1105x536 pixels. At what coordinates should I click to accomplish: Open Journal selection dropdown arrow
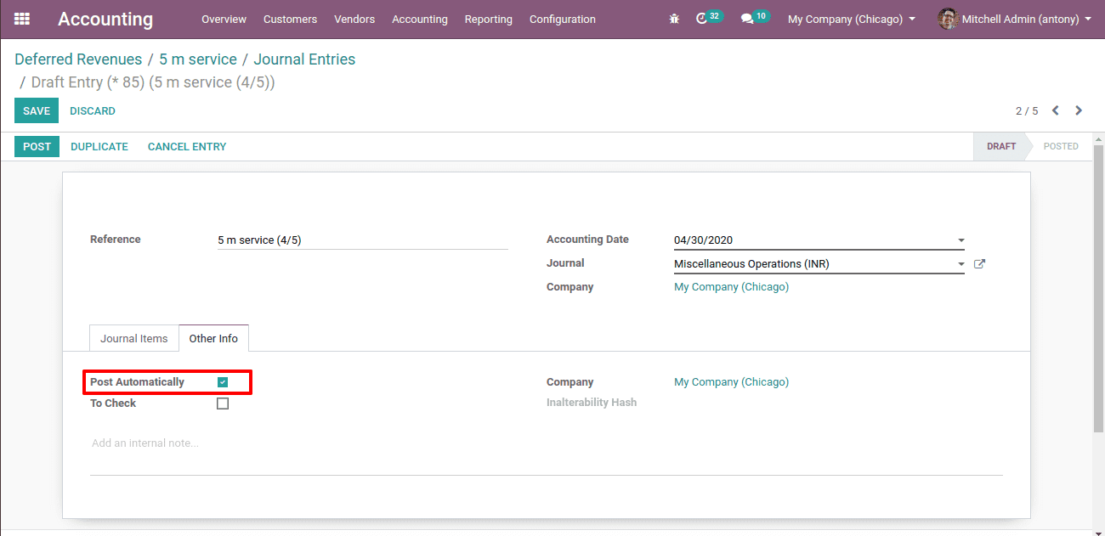click(x=961, y=264)
